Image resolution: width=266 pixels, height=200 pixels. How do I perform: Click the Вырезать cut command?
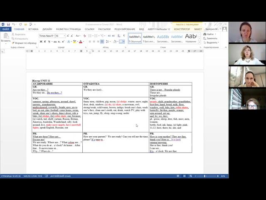tap(18, 34)
